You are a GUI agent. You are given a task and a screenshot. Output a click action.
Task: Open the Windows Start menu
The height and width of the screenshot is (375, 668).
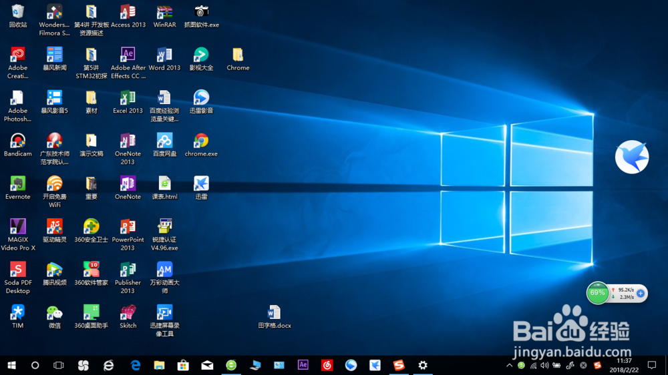pyautogui.click(x=11, y=365)
